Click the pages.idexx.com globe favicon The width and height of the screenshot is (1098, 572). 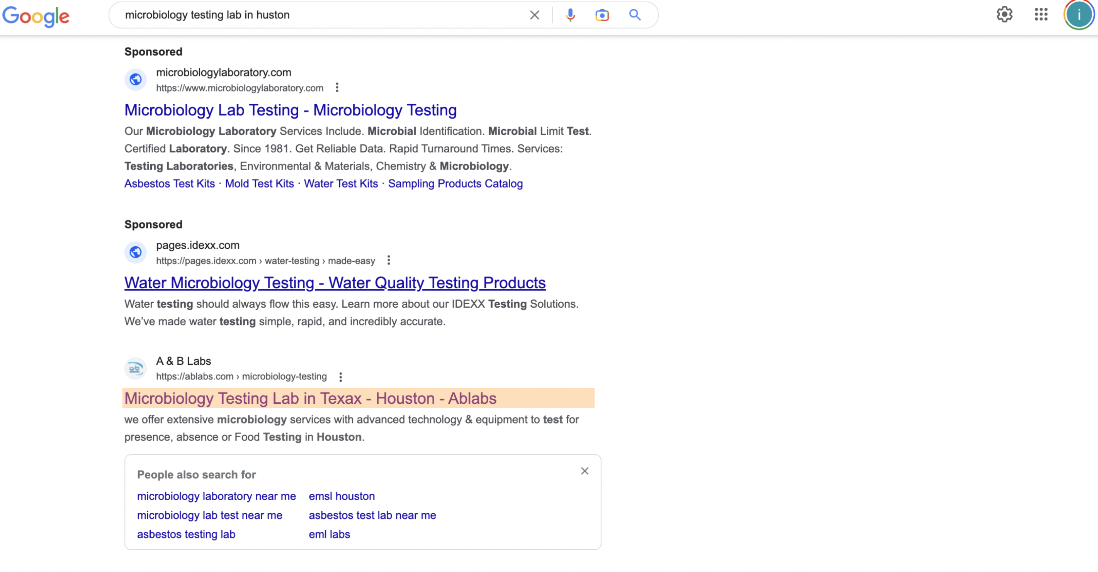pos(136,252)
